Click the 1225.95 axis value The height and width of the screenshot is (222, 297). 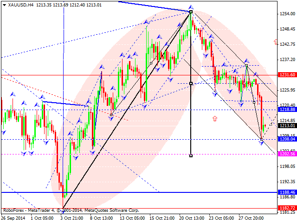point(288,90)
